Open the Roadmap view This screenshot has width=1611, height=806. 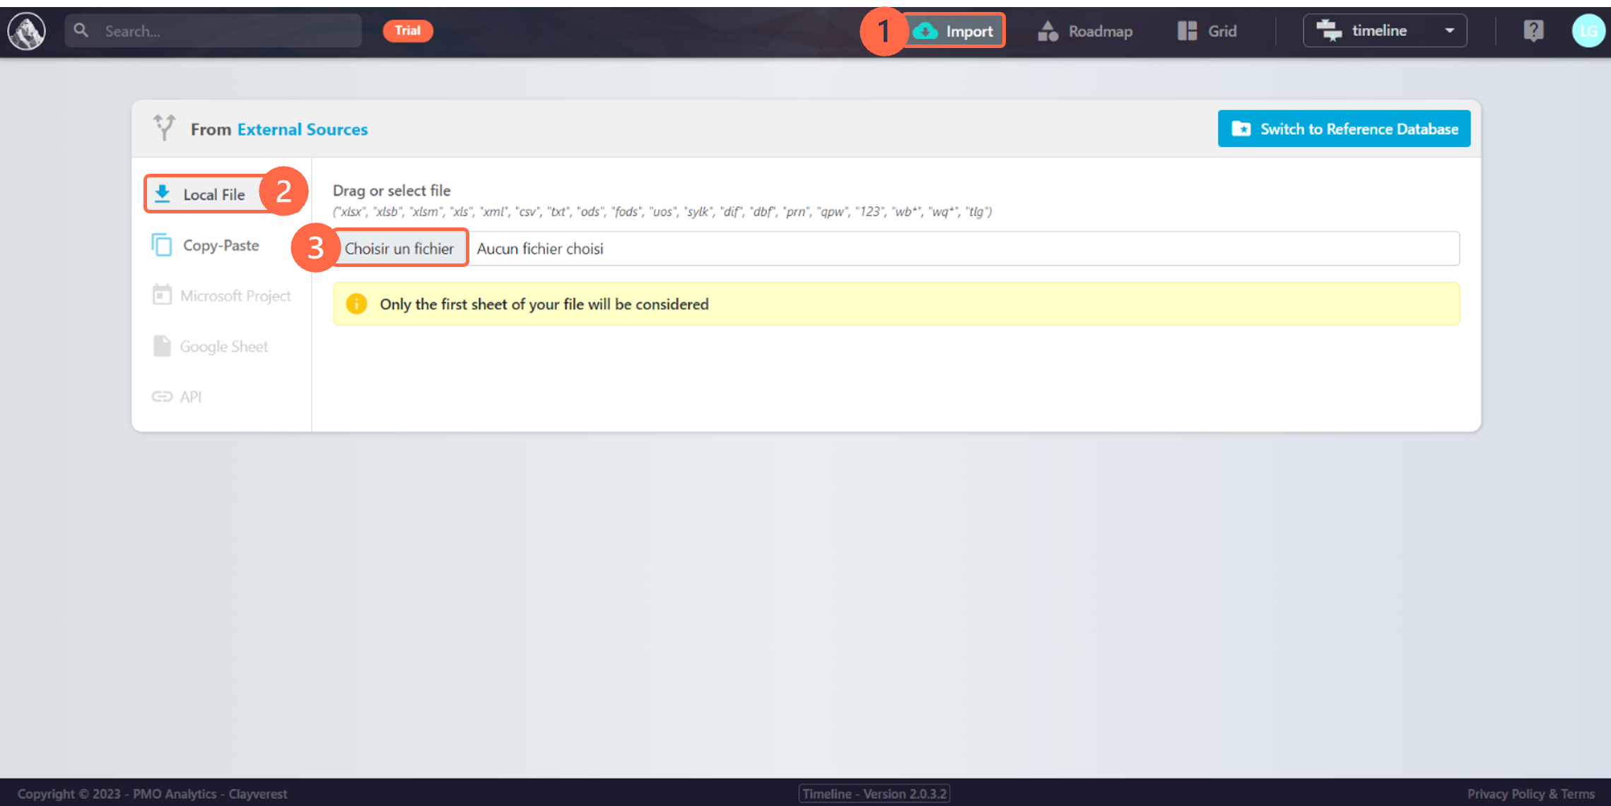1085,31
